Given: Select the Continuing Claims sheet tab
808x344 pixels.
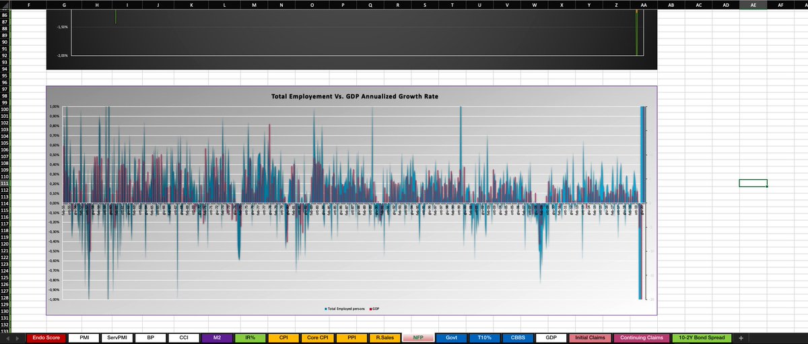Looking at the screenshot, I should [641, 337].
